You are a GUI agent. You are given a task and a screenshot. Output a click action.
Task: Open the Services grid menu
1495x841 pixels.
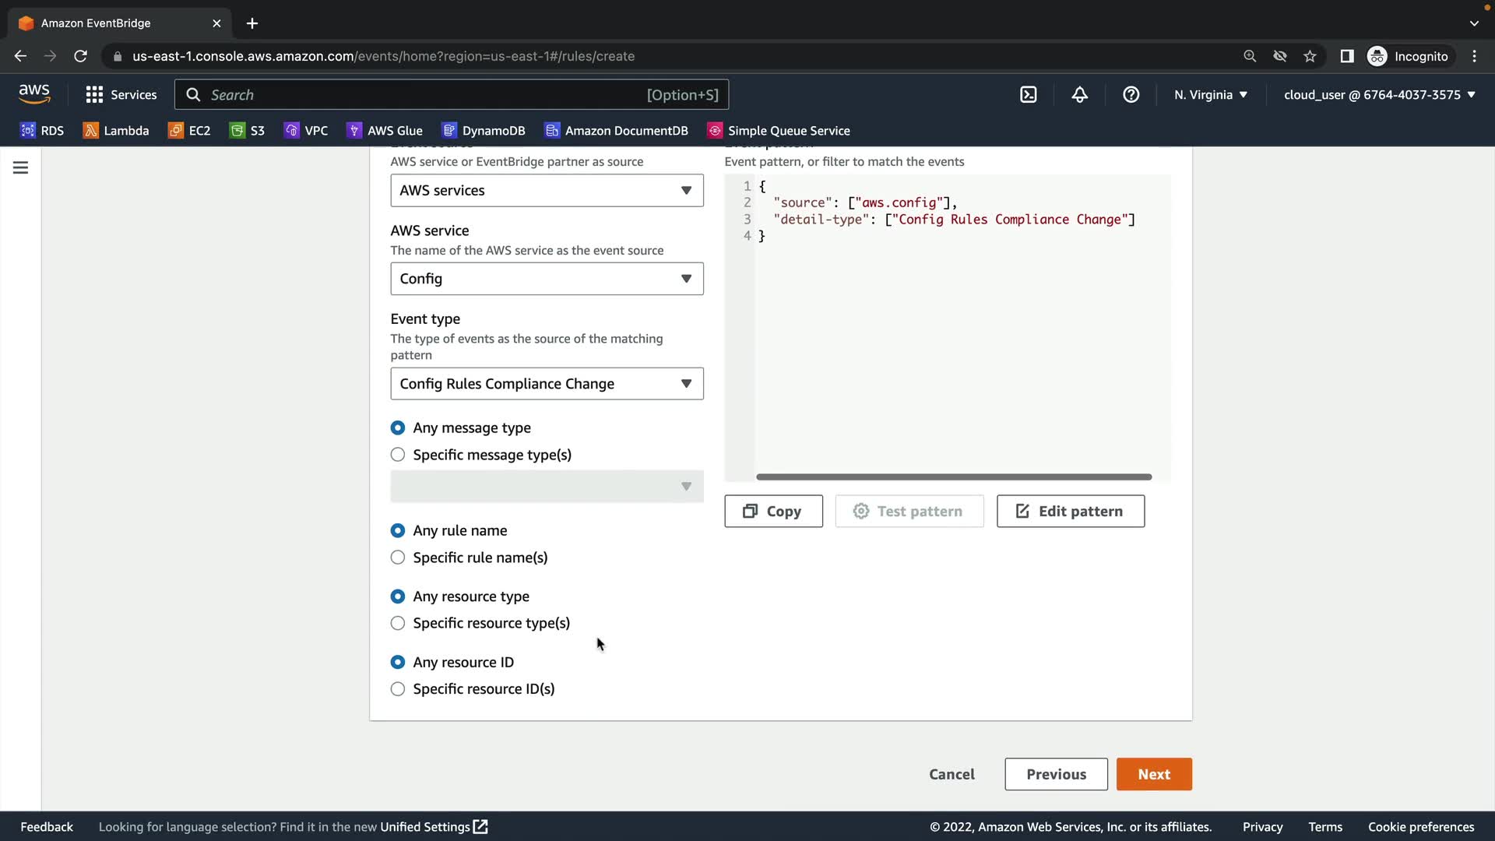pyautogui.click(x=121, y=95)
